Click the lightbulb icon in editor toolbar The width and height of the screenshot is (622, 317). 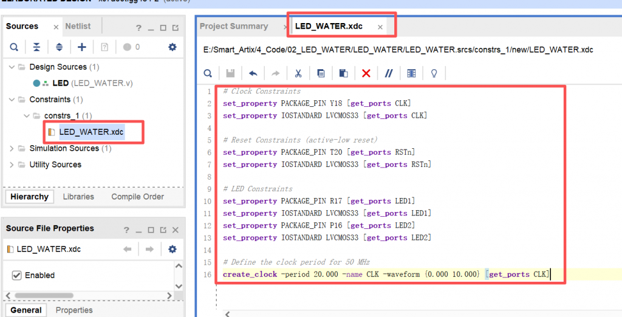coord(434,73)
